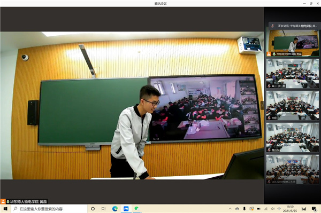Toggle the microphone icon in the system tray
The width and height of the screenshot is (321, 213).
[x=244, y=209]
